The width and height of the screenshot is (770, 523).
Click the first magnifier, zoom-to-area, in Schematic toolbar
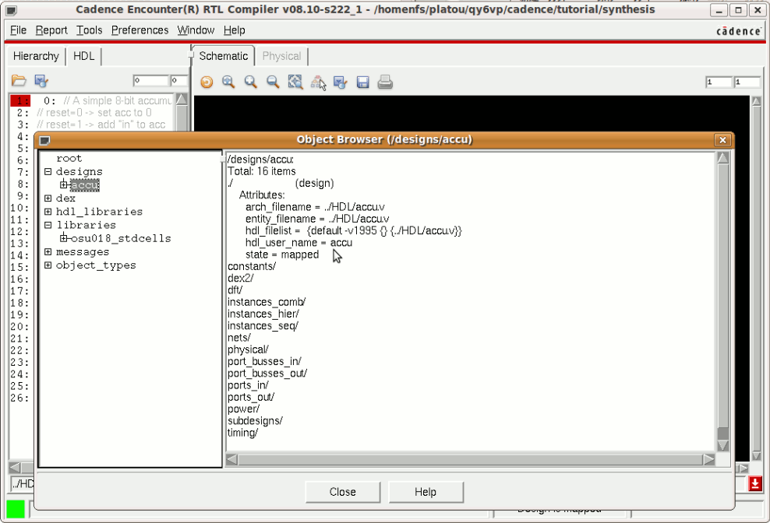(228, 82)
